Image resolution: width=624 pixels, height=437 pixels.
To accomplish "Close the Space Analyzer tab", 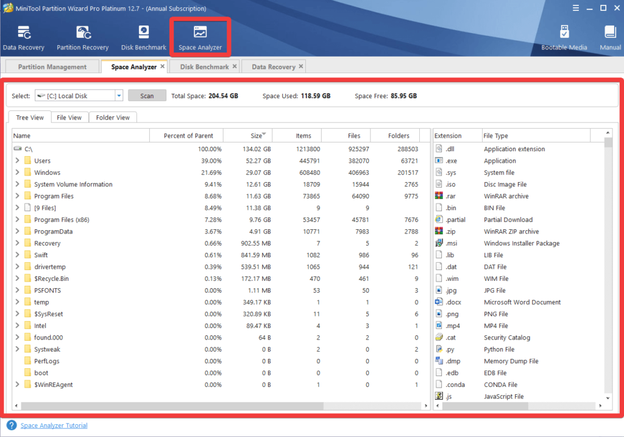I will (162, 66).
